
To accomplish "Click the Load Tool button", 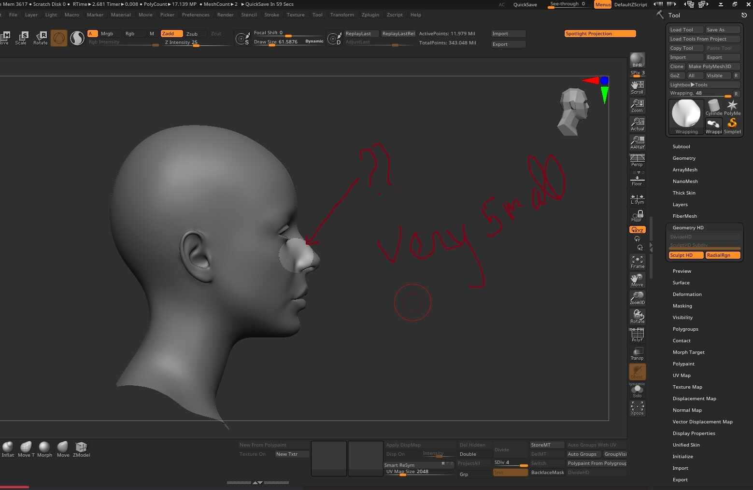I will 685,30.
